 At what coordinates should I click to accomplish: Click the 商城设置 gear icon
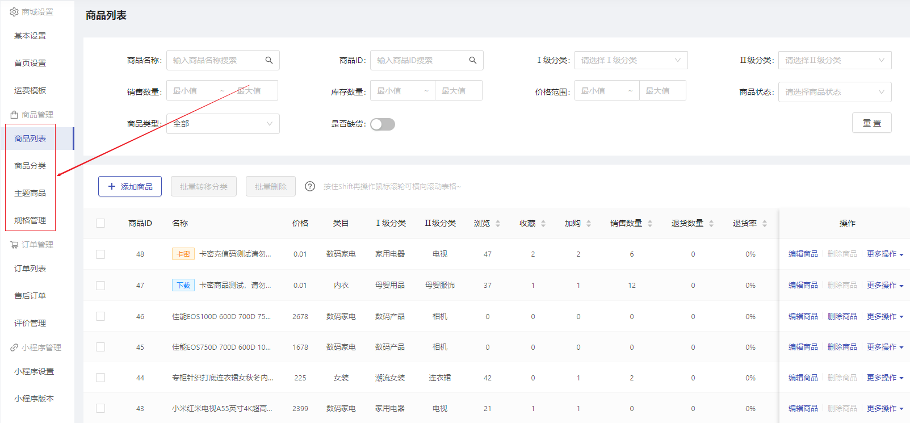tap(14, 12)
